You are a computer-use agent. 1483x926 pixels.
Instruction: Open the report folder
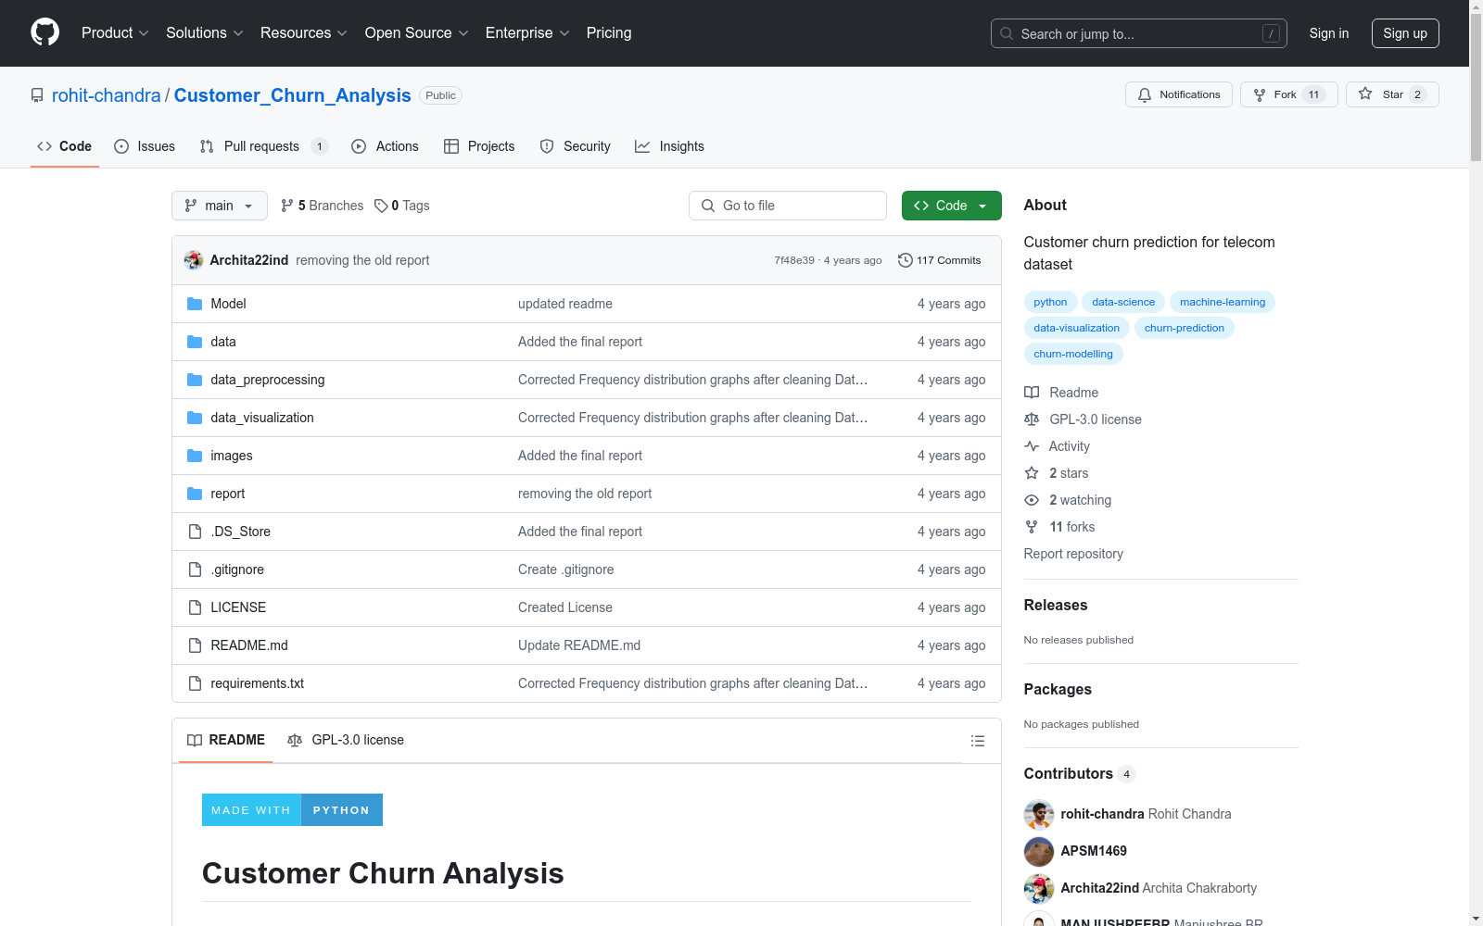coord(228,494)
